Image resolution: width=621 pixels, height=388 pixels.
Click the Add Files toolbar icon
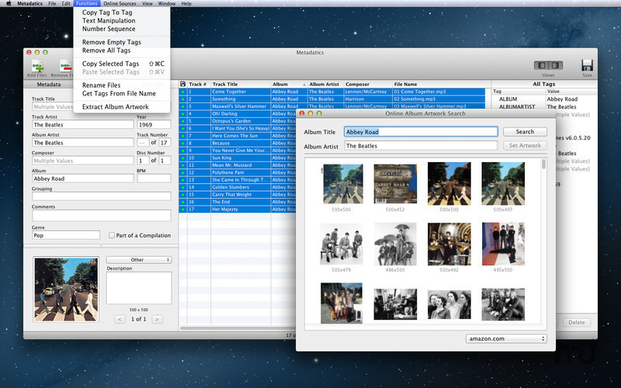(x=36, y=66)
